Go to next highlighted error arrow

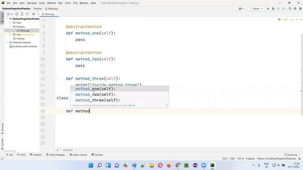[x=301, y=19]
